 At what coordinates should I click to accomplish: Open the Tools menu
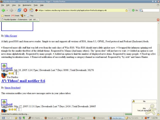[x=35, y=5]
